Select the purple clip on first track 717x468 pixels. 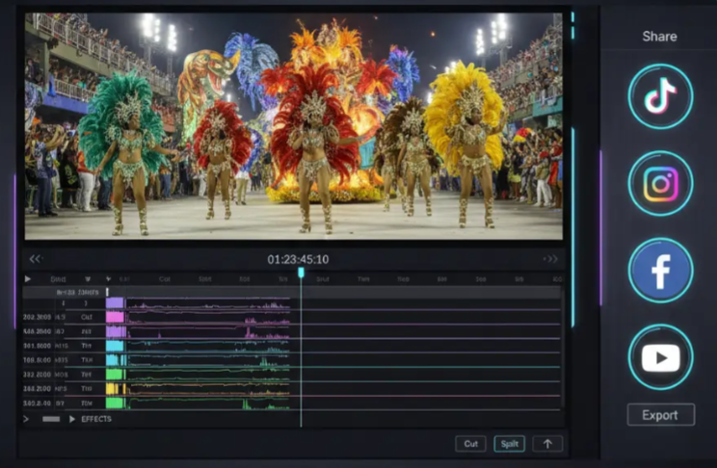(115, 302)
